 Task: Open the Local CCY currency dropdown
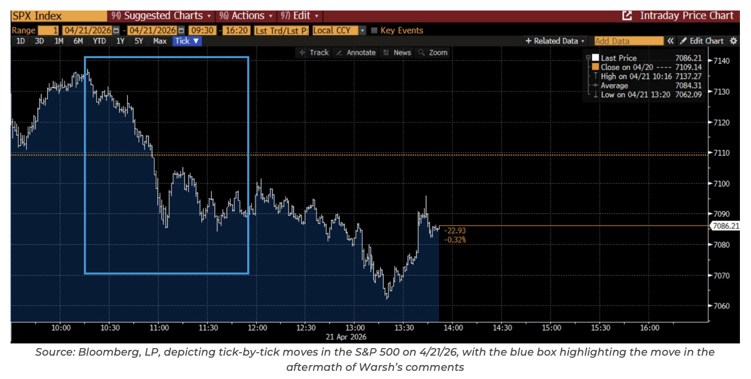[x=362, y=30]
